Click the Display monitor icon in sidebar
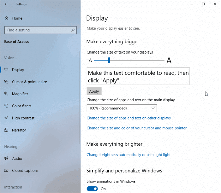Screen dimensions: 221x193 pyautogui.click(x=6, y=70)
